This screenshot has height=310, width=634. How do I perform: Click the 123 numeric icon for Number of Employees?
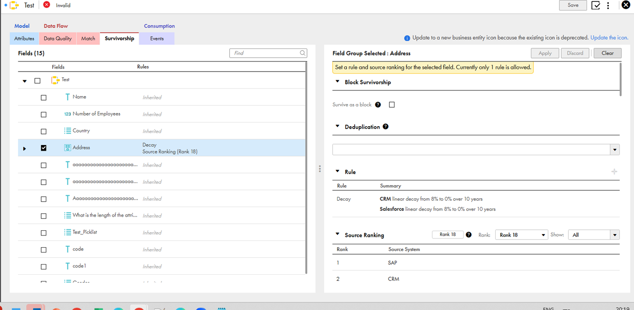click(x=67, y=114)
